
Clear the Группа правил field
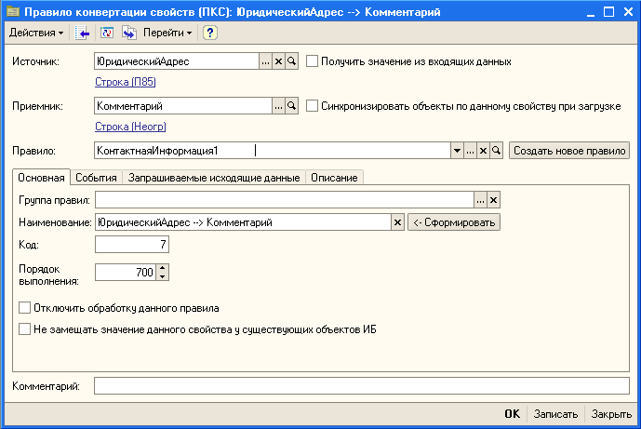[x=494, y=200]
